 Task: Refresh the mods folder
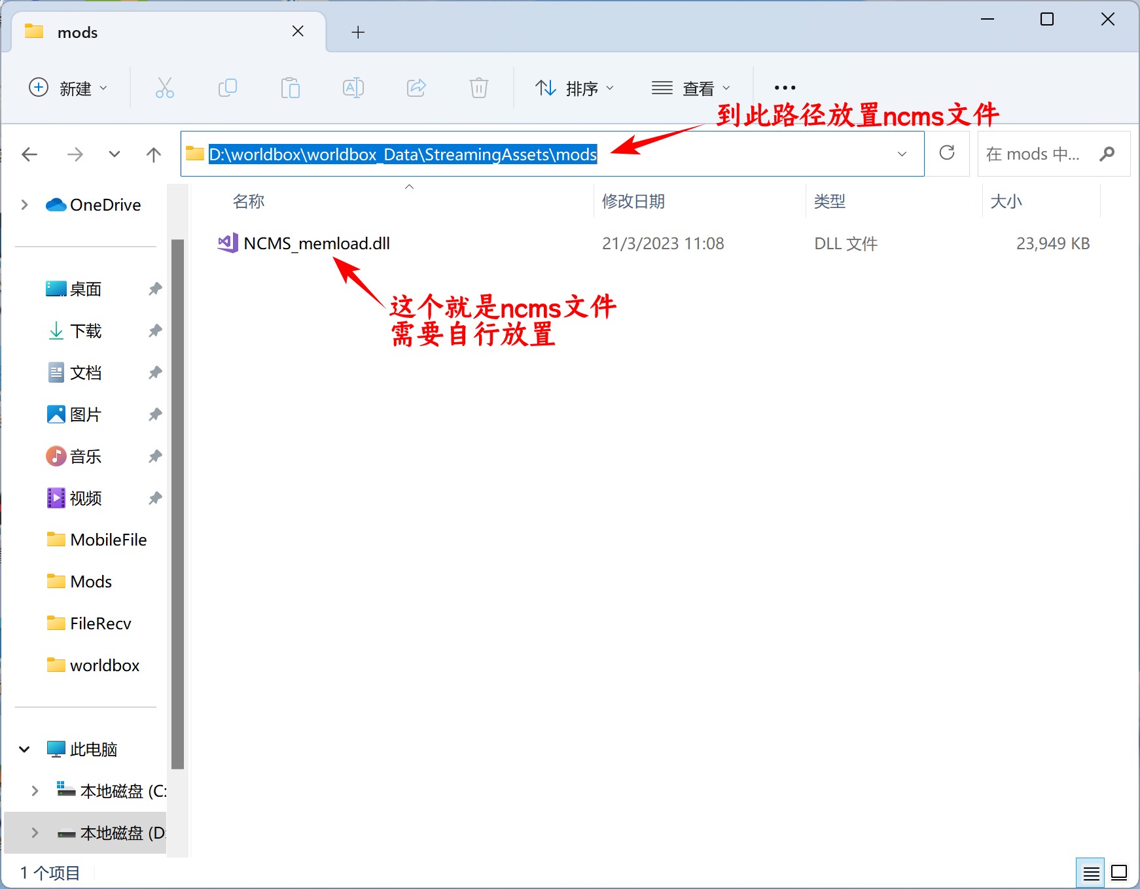[947, 153]
